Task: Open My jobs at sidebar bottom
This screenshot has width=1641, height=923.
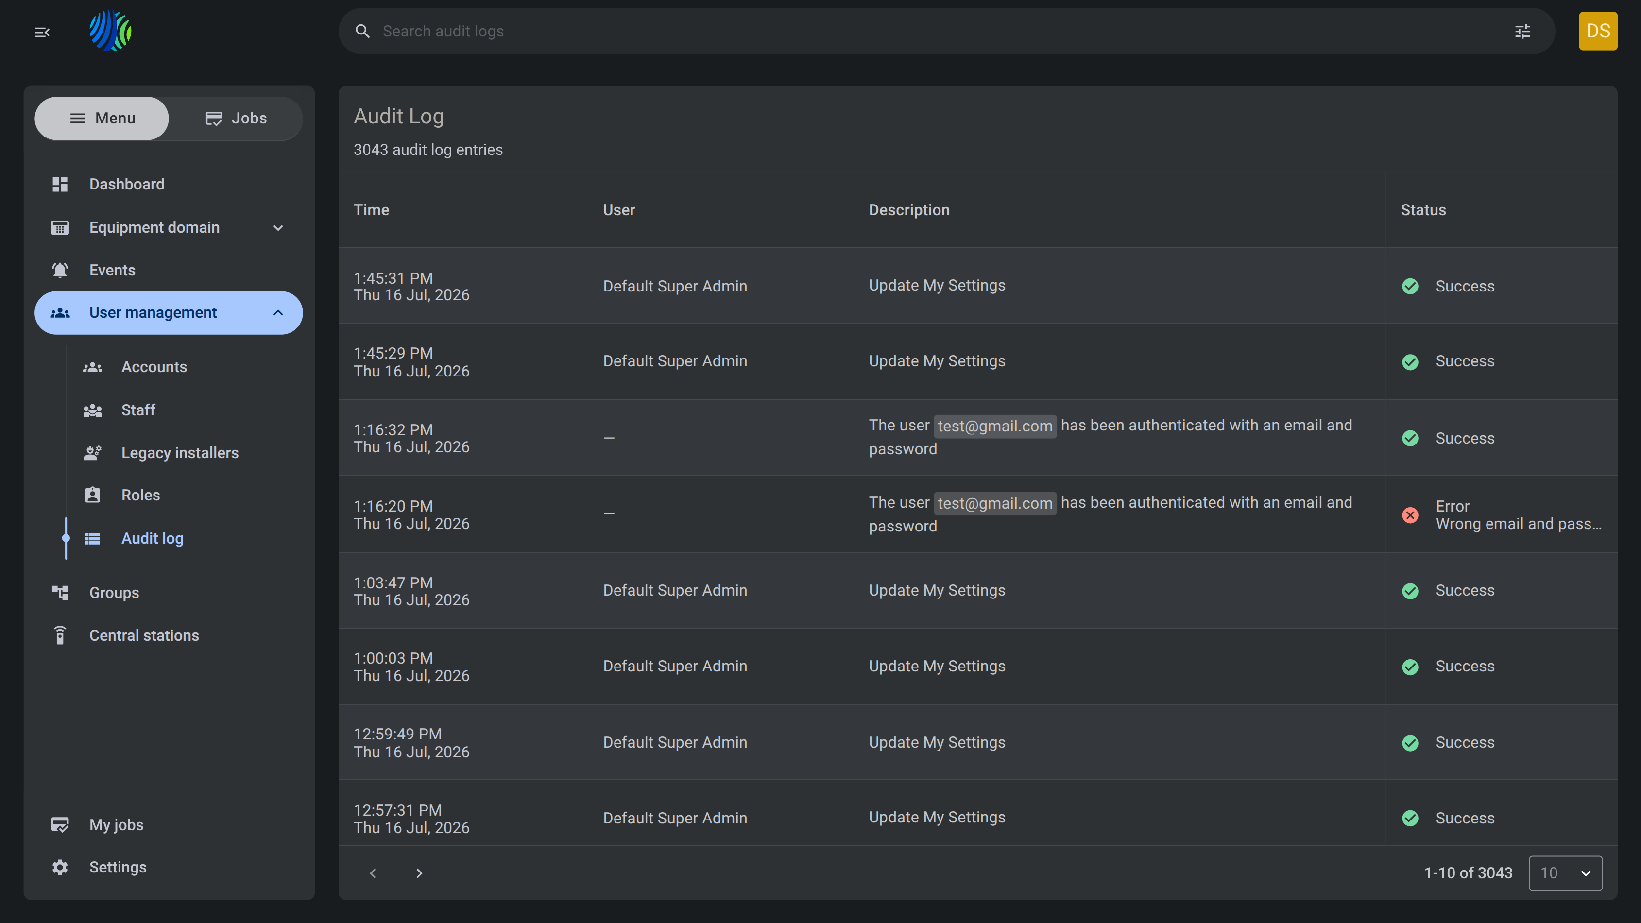Action: (168, 824)
